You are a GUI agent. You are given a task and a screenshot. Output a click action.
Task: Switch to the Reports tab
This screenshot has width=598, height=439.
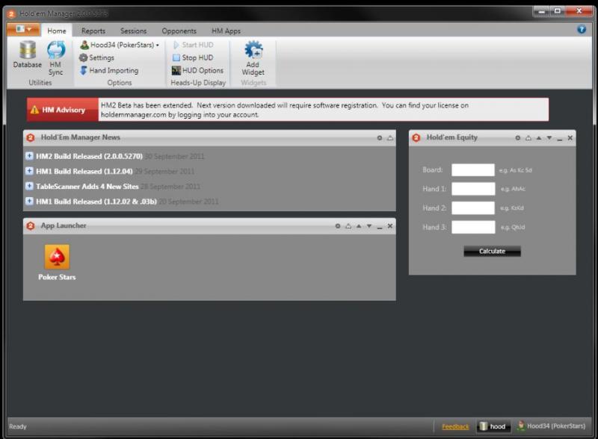point(93,31)
